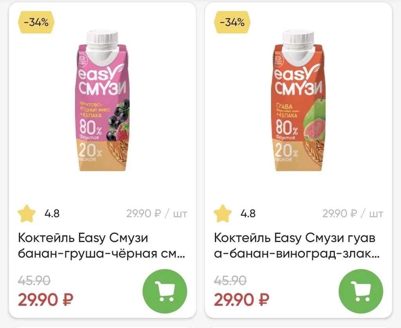The image size is (401, 328).
Task: Click the gray "29.90 ₽ / шт" on the blackcurrant card
Action: tap(157, 214)
